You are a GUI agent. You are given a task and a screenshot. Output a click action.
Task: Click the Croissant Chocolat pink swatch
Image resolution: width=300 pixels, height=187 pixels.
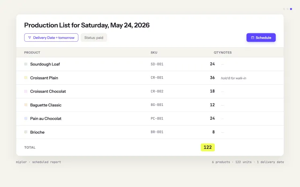(x=26, y=91)
